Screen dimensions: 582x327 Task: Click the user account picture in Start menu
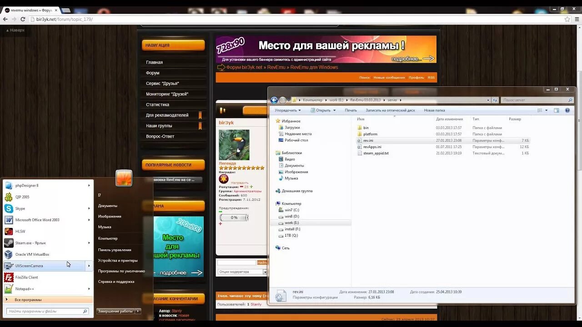[x=124, y=178]
